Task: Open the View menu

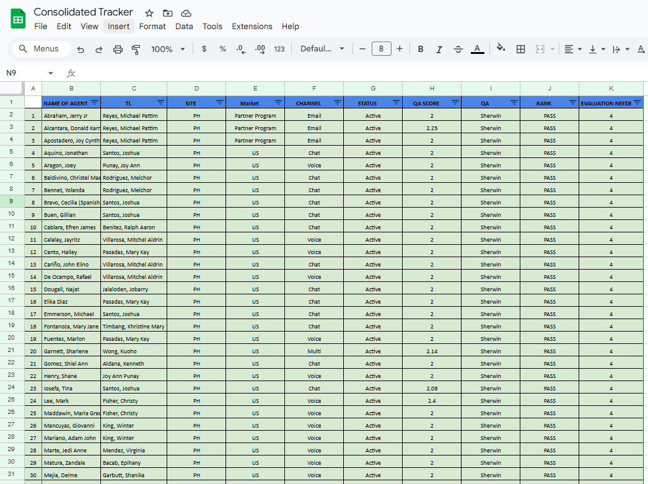Action: pyautogui.click(x=89, y=27)
